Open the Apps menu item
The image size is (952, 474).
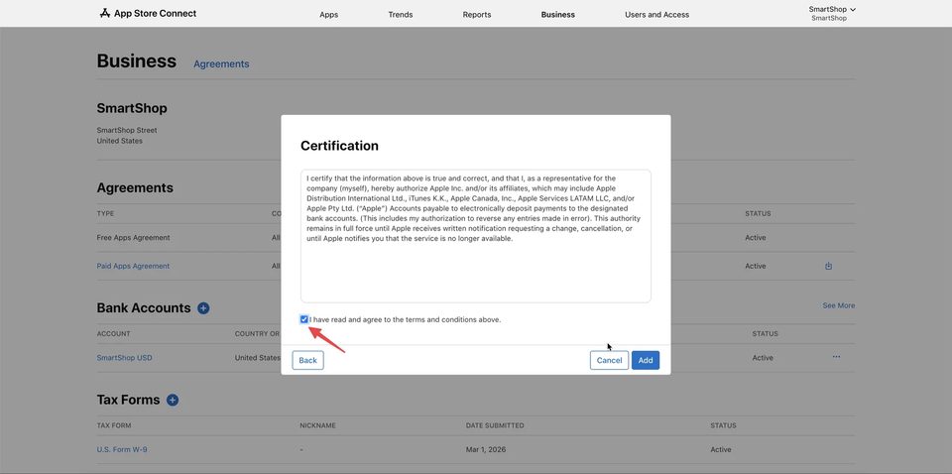tap(328, 15)
